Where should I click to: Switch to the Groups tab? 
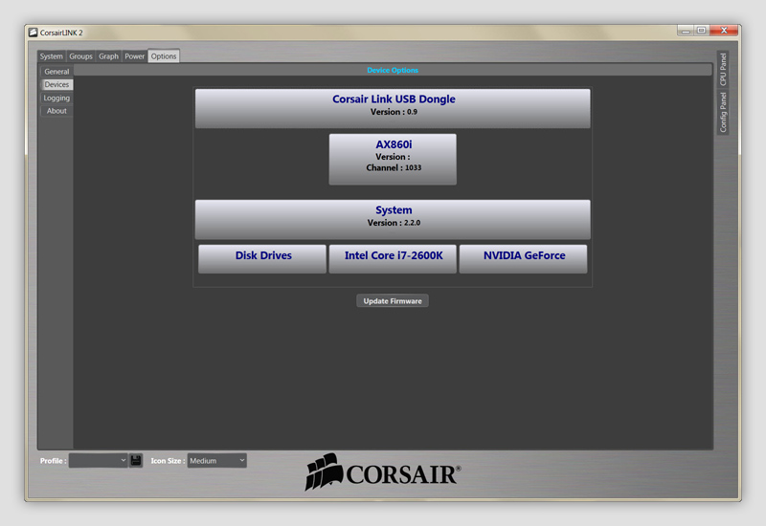(x=80, y=56)
